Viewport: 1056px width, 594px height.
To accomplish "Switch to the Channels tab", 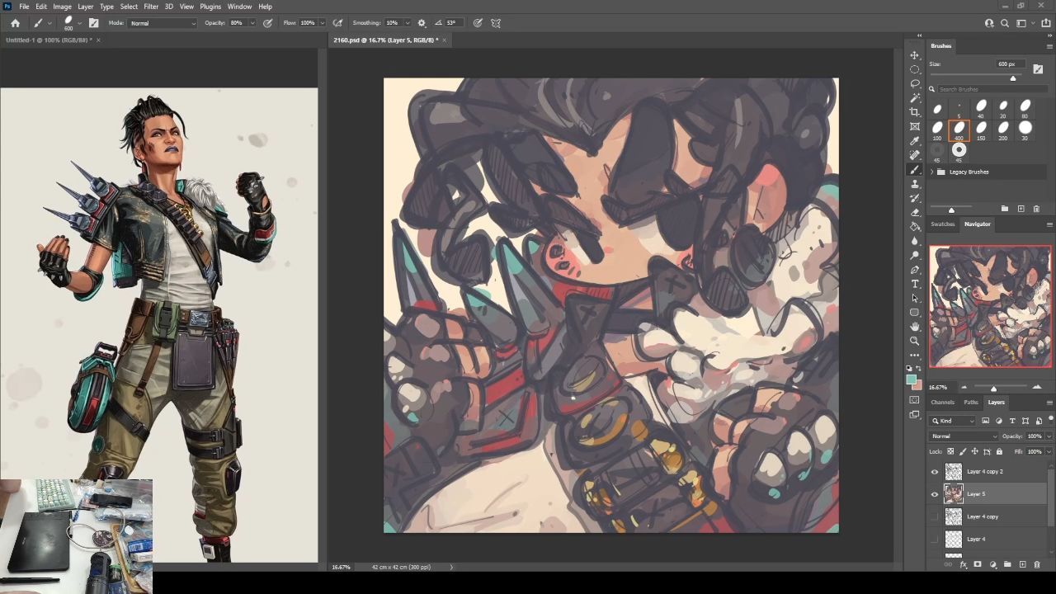I will (x=942, y=403).
